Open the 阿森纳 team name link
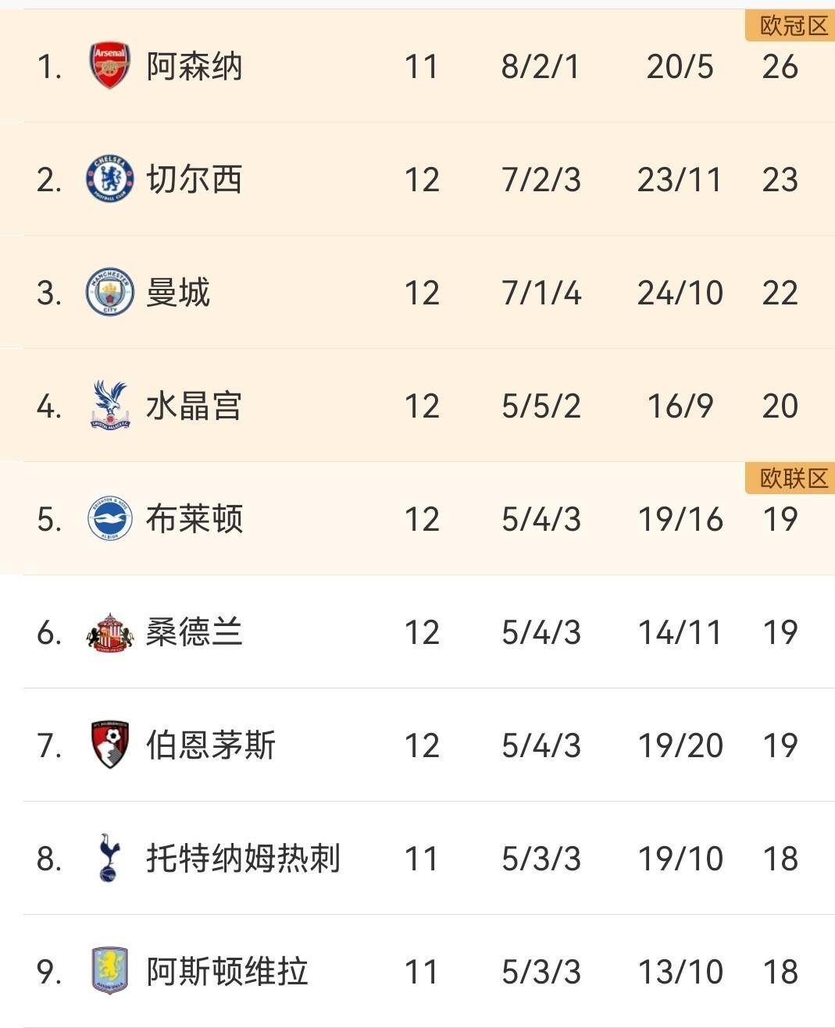 194,66
